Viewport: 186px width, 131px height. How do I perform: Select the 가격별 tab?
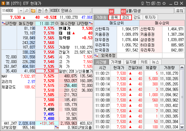[116, 62]
